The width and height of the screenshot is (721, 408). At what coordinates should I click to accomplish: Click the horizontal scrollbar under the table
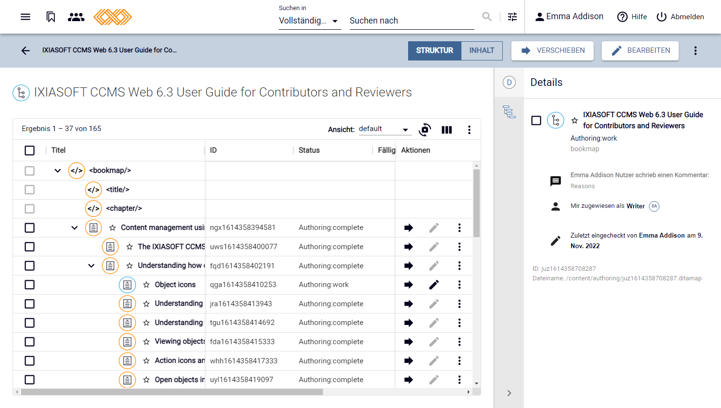click(x=172, y=392)
